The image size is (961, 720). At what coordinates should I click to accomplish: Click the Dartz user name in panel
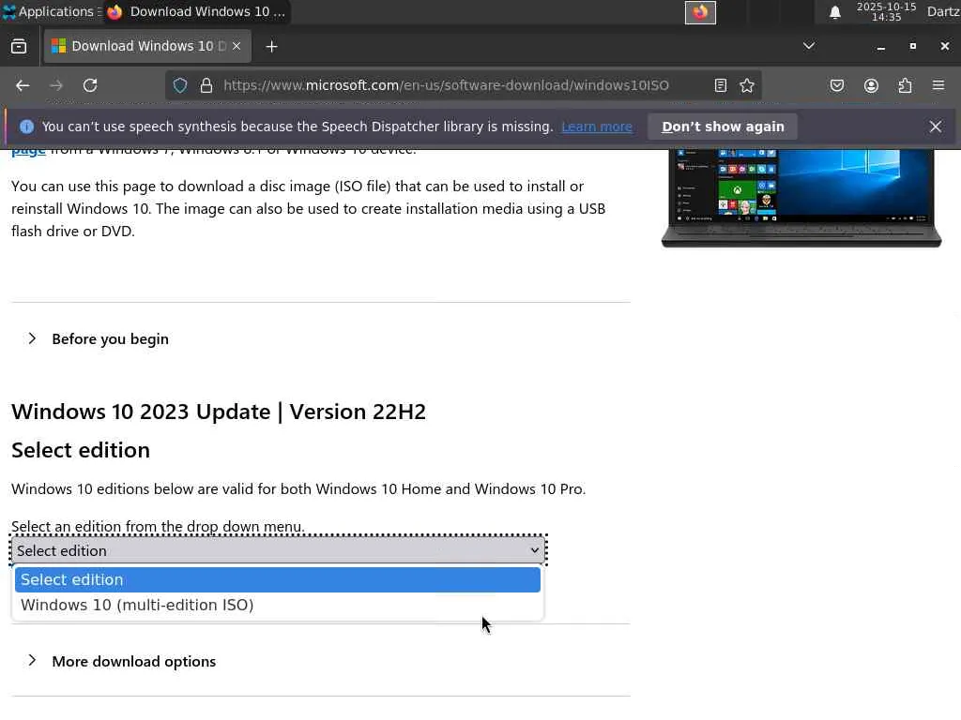click(x=943, y=11)
